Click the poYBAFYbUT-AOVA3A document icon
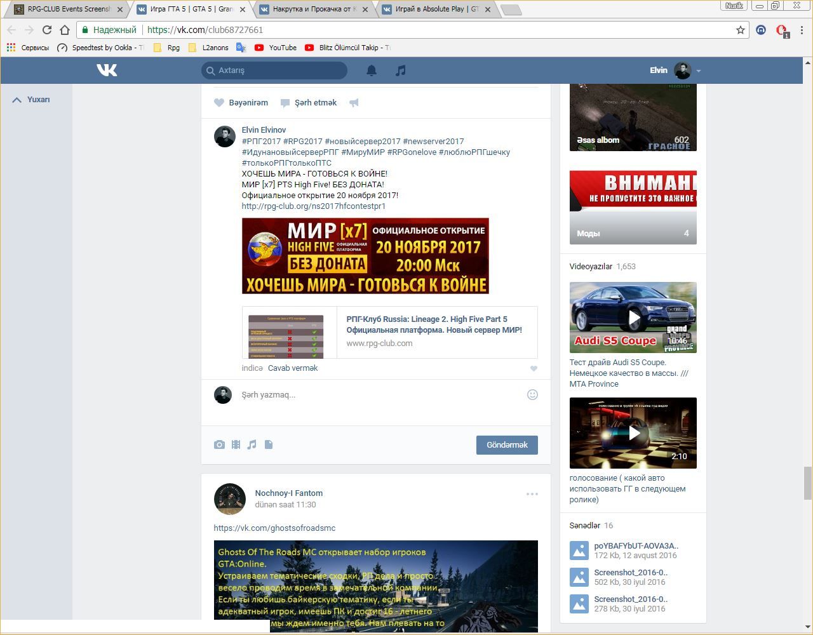813x635 pixels. (x=579, y=551)
